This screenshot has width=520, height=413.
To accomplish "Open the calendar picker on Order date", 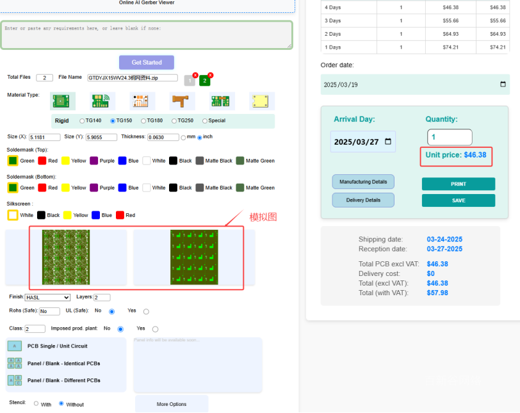I will (502, 85).
